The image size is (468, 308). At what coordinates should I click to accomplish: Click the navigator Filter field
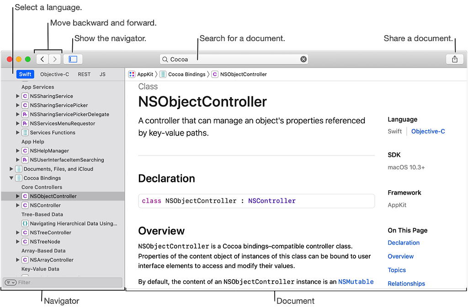click(x=62, y=282)
